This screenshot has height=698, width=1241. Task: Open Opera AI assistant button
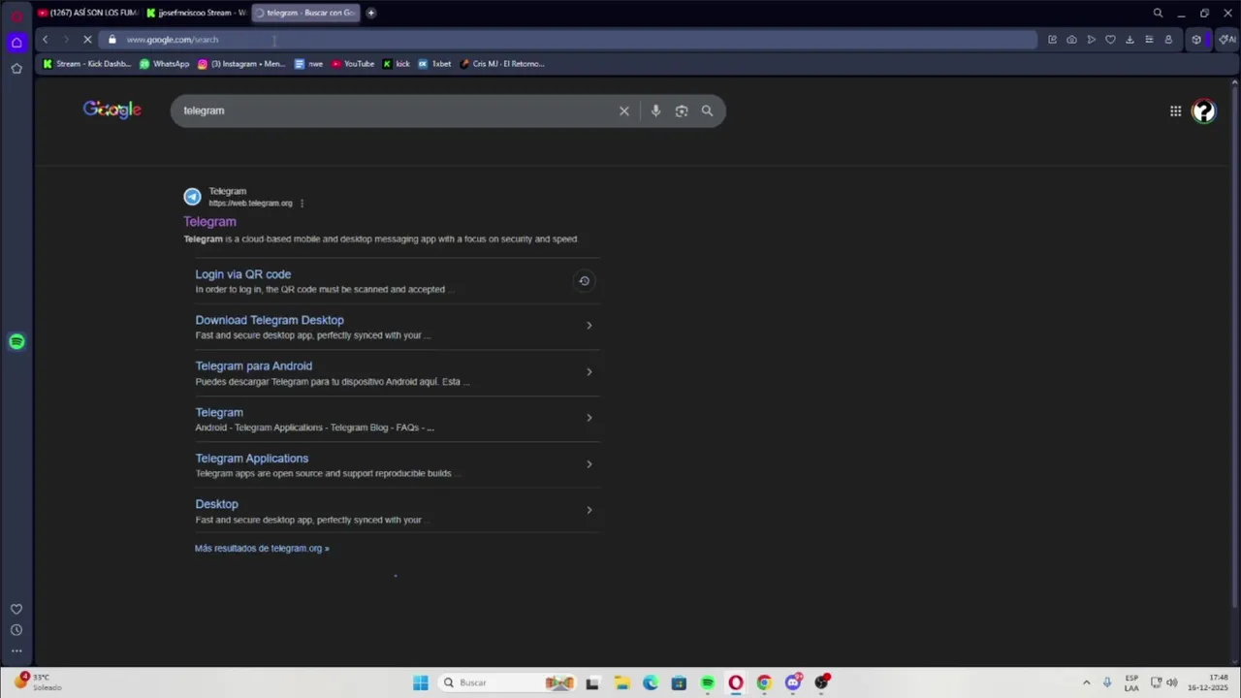coord(1226,40)
